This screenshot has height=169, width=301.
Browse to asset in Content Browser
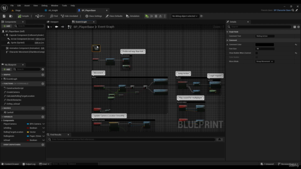coord(11,16)
